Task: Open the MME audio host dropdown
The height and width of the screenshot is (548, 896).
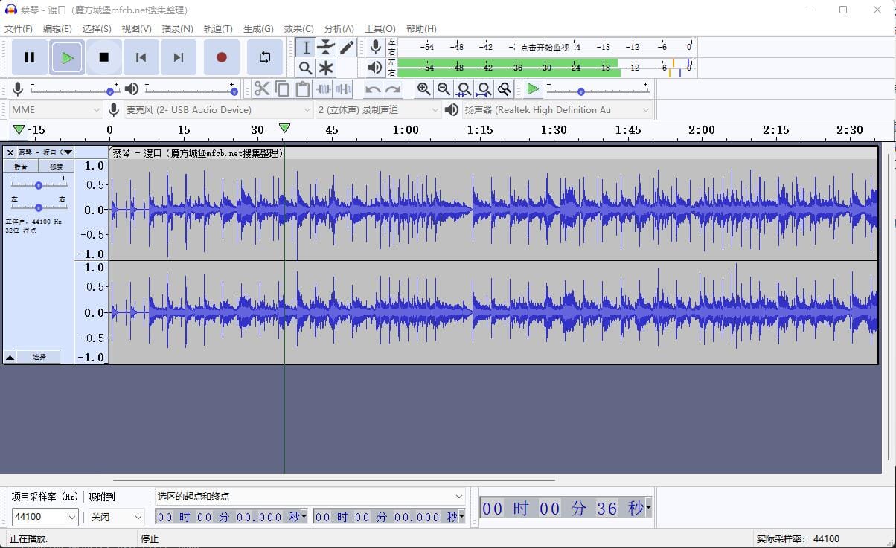Action: tap(56, 110)
